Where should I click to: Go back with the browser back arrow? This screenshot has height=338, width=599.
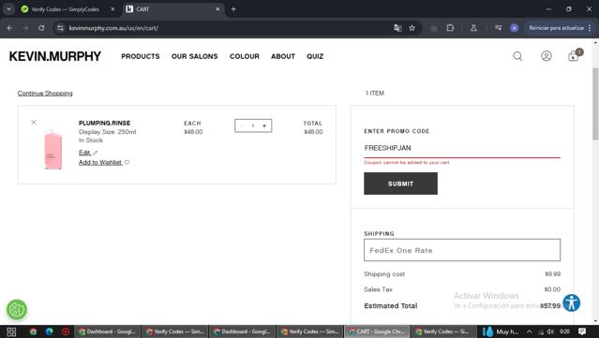pyautogui.click(x=10, y=28)
